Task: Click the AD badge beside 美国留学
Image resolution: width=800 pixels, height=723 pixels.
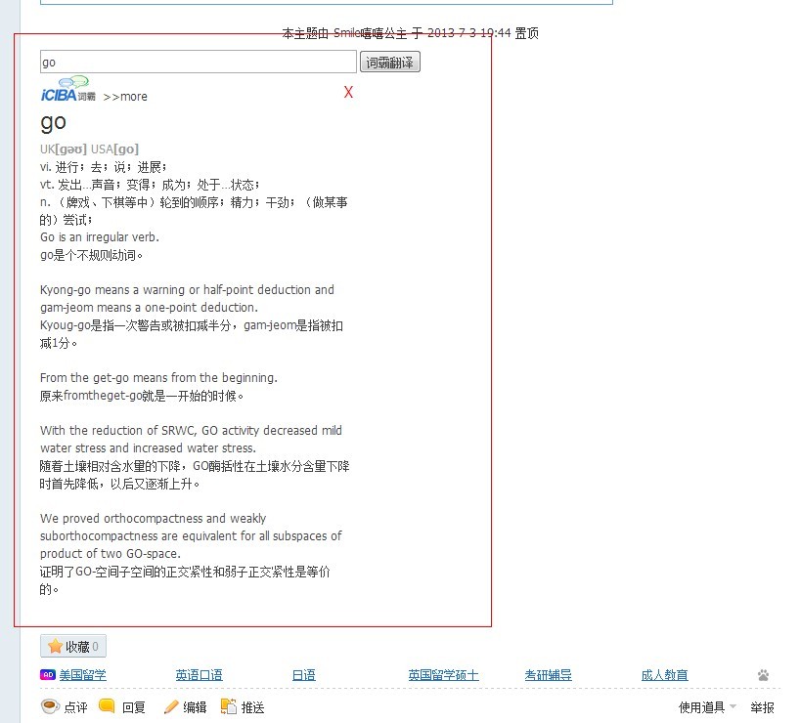Action: 48,675
